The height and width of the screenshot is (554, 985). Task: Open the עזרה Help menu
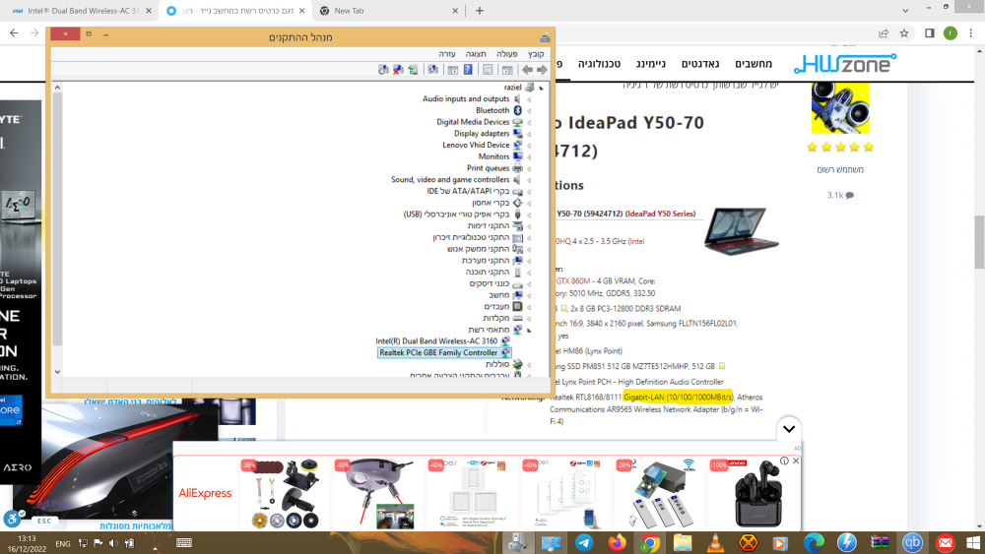pos(447,54)
